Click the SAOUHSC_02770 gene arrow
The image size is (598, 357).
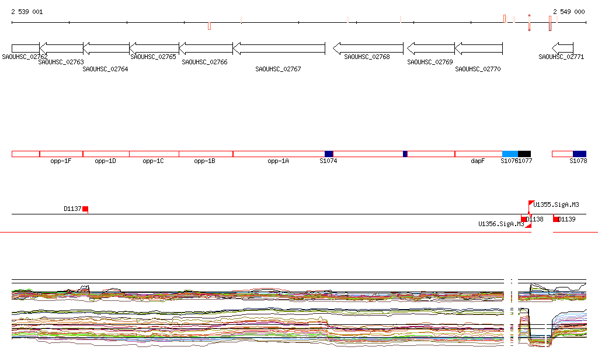click(478, 48)
